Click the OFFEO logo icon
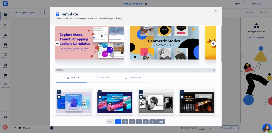The image size is (272, 133). [x=5, y=4]
